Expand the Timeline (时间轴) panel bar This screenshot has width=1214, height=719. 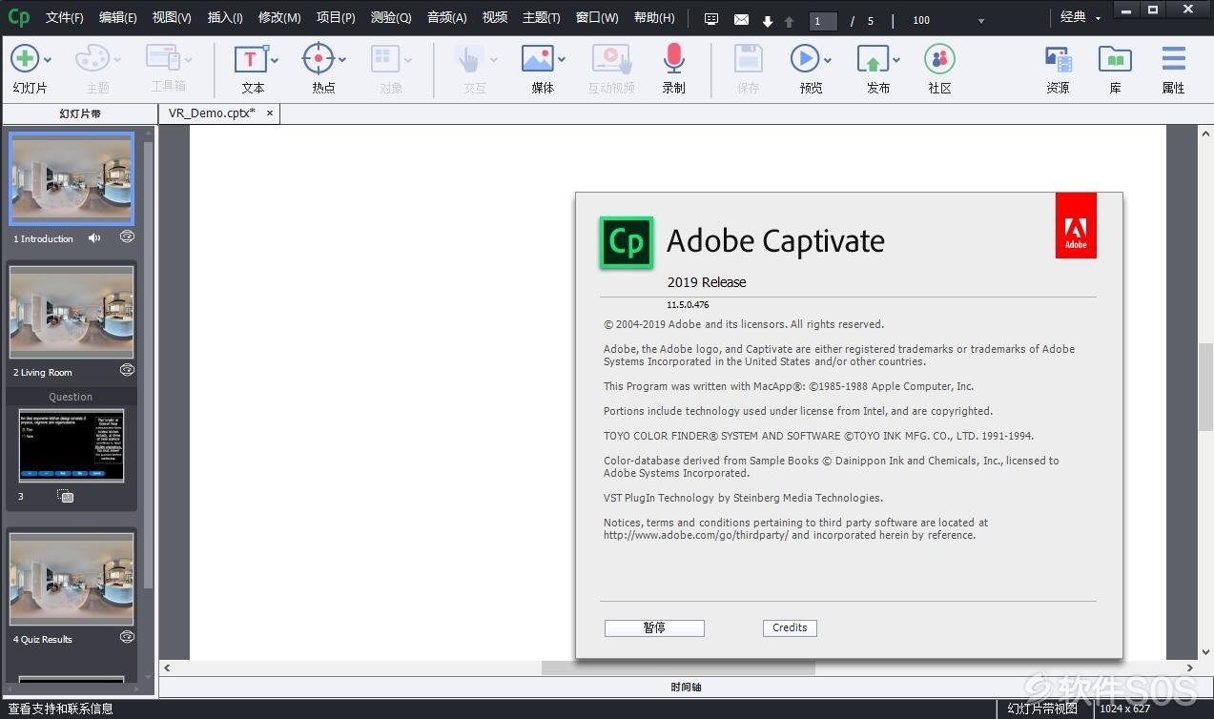tap(686, 687)
